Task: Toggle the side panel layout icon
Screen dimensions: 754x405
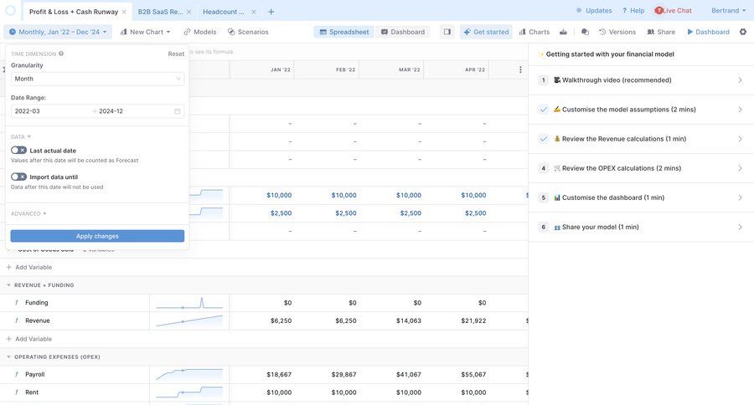Action: pos(447,32)
